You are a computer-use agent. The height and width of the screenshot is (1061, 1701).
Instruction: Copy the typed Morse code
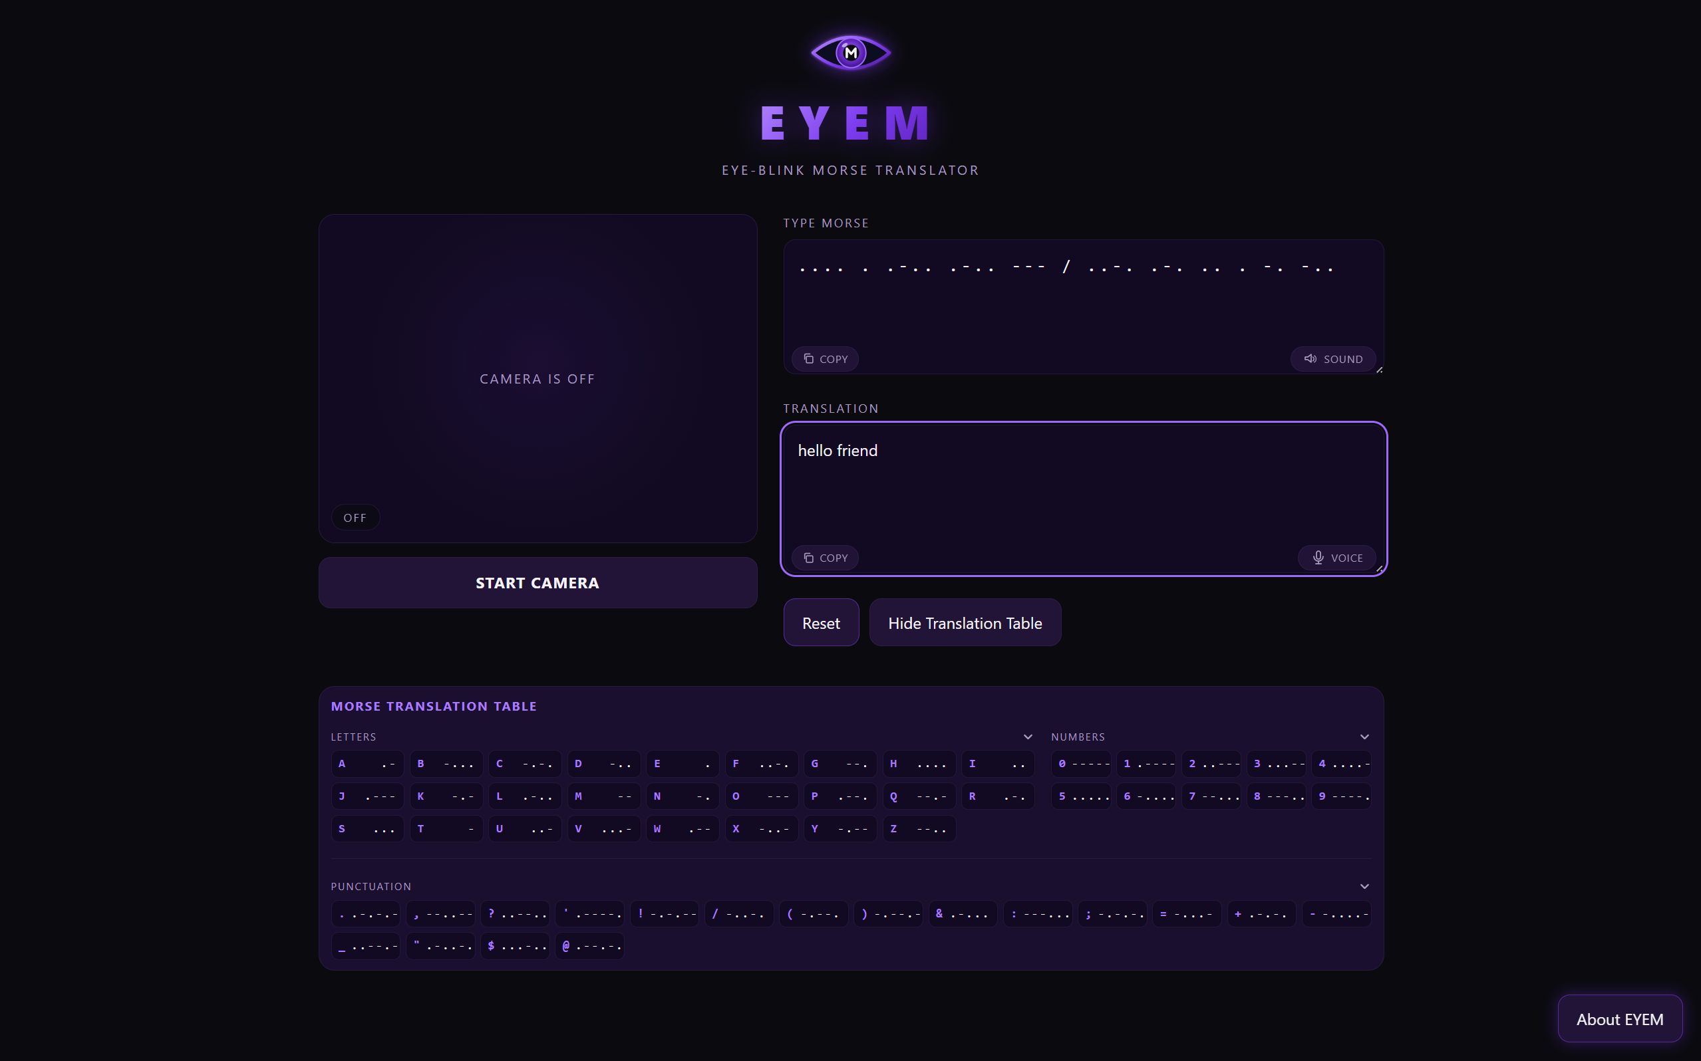point(825,358)
